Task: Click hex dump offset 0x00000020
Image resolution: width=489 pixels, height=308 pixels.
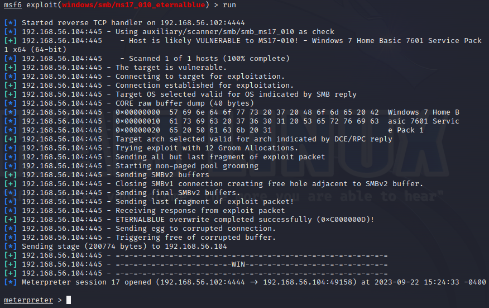Action: [138, 130]
